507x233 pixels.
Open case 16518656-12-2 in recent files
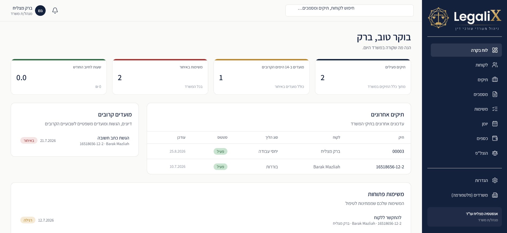(279, 167)
